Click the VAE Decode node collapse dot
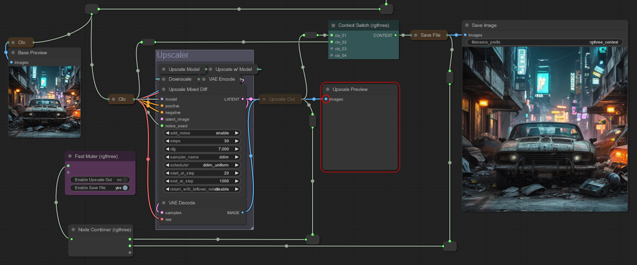Screen dimensions: 637x265 coord(164,203)
